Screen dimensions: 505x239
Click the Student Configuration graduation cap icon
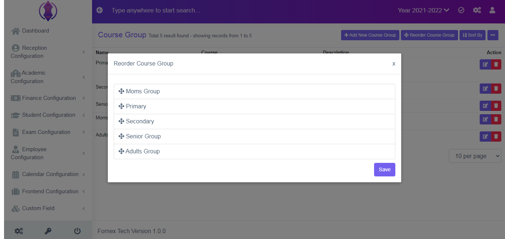click(x=15, y=115)
